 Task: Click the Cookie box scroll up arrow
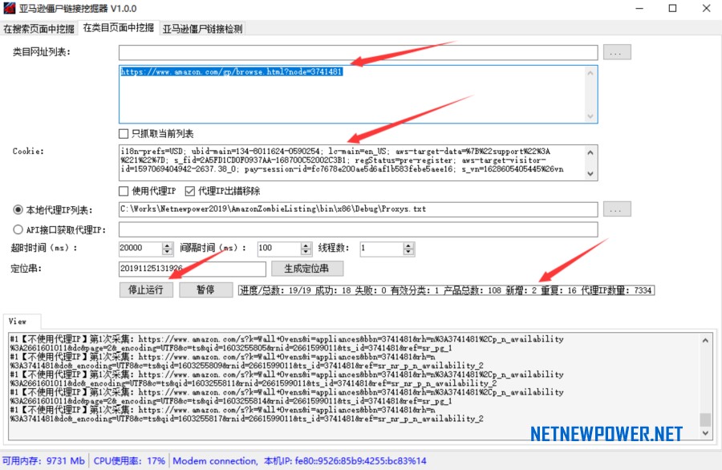(x=590, y=152)
